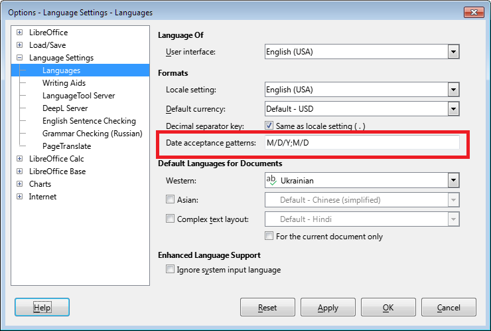
Task: Click the Reset button
Action: click(267, 307)
